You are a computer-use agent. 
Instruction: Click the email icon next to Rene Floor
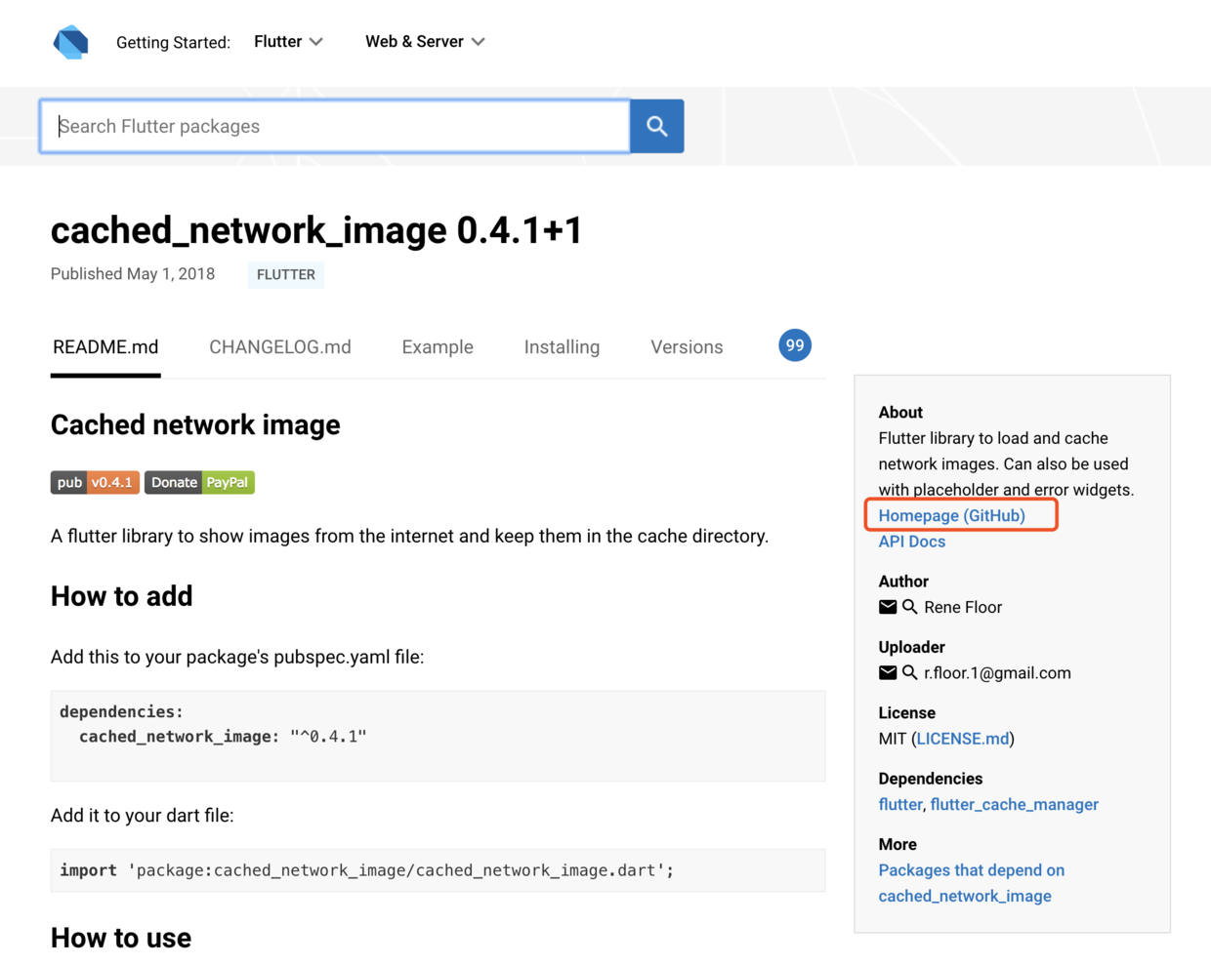click(x=888, y=607)
